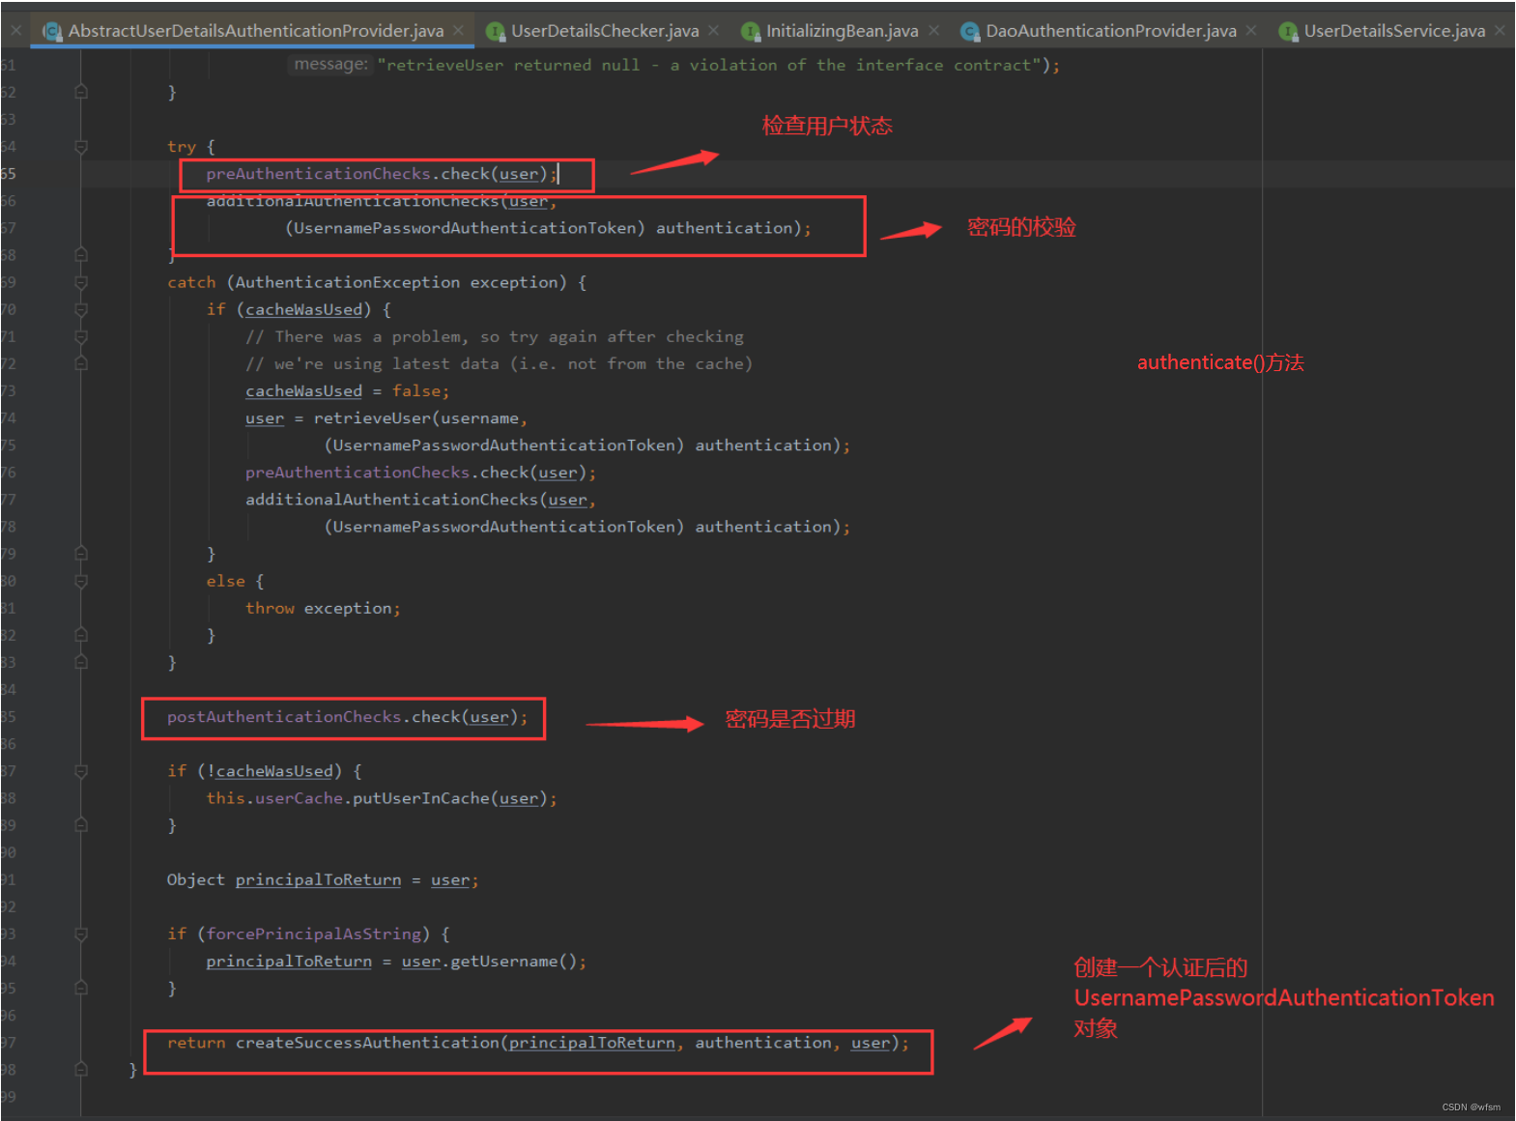The width and height of the screenshot is (1516, 1121).
Task: Click the interface icon on UserDetailsChecker tab
Action: 496,32
